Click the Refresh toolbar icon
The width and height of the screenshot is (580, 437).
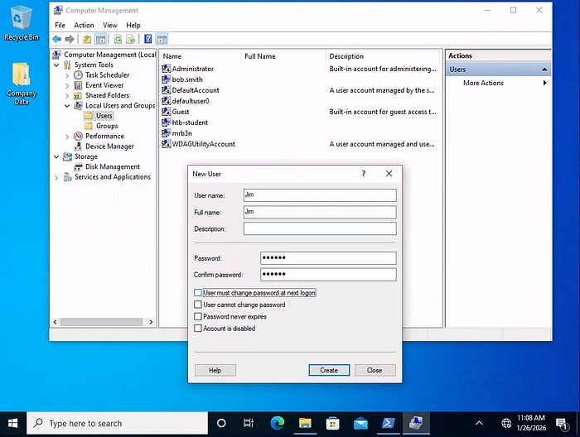[118, 39]
